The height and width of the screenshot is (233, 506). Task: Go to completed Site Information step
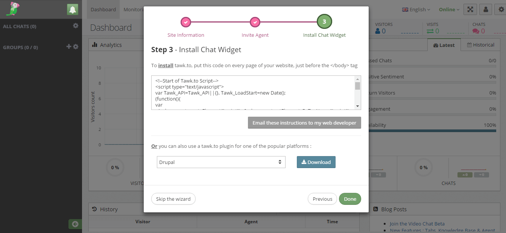click(186, 22)
